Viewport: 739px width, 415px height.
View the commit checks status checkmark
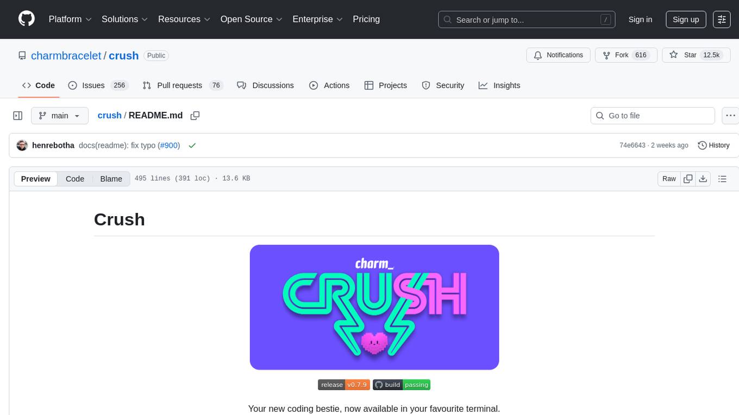tap(192, 146)
